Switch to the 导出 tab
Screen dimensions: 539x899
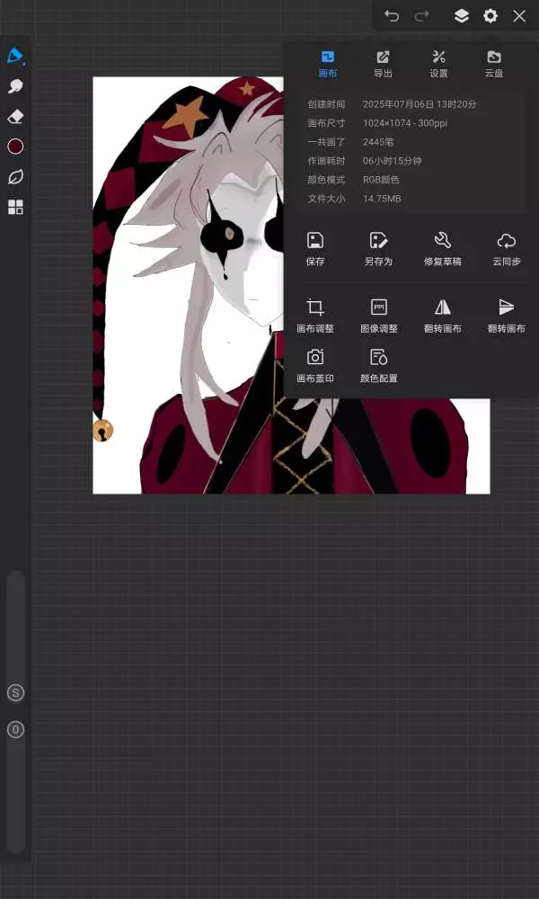coord(383,64)
